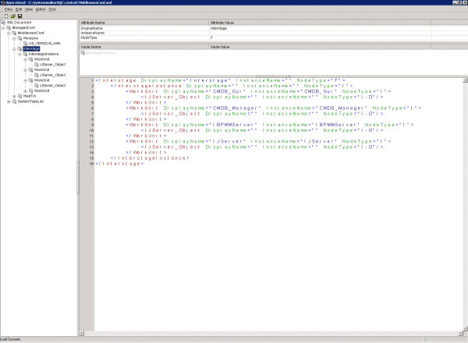Open the Files menu
The width and height of the screenshot is (468, 343).
tap(9, 9)
